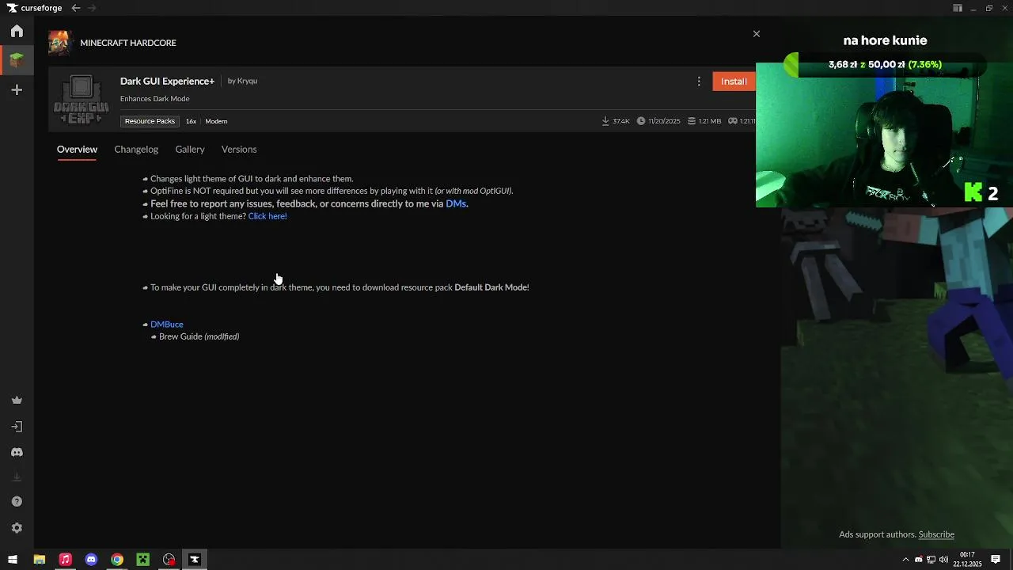Click the CurseForge logo in title bar
The height and width of the screenshot is (570, 1013).
click(35, 8)
